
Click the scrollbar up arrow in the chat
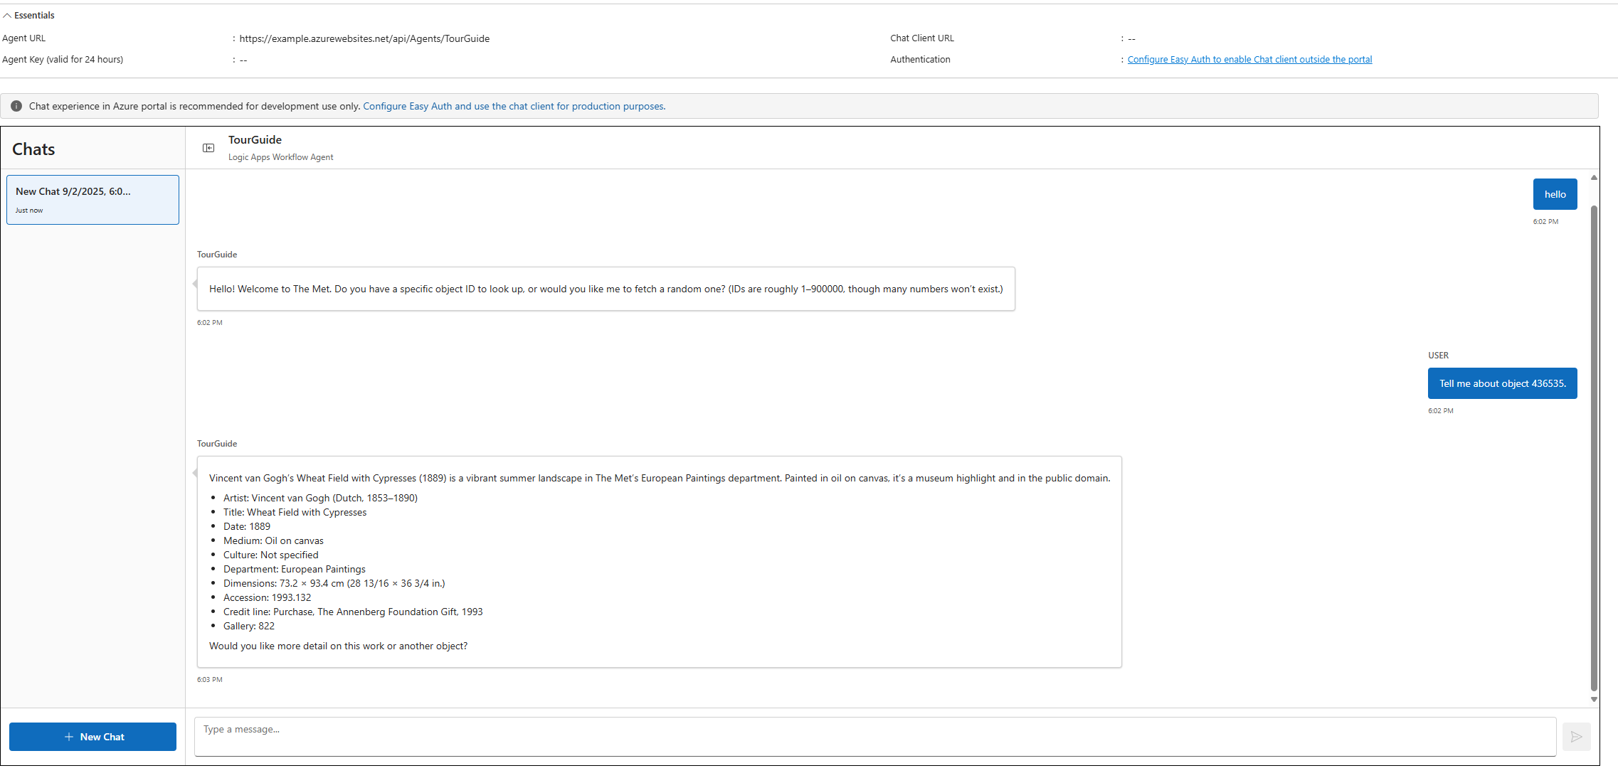1594,177
